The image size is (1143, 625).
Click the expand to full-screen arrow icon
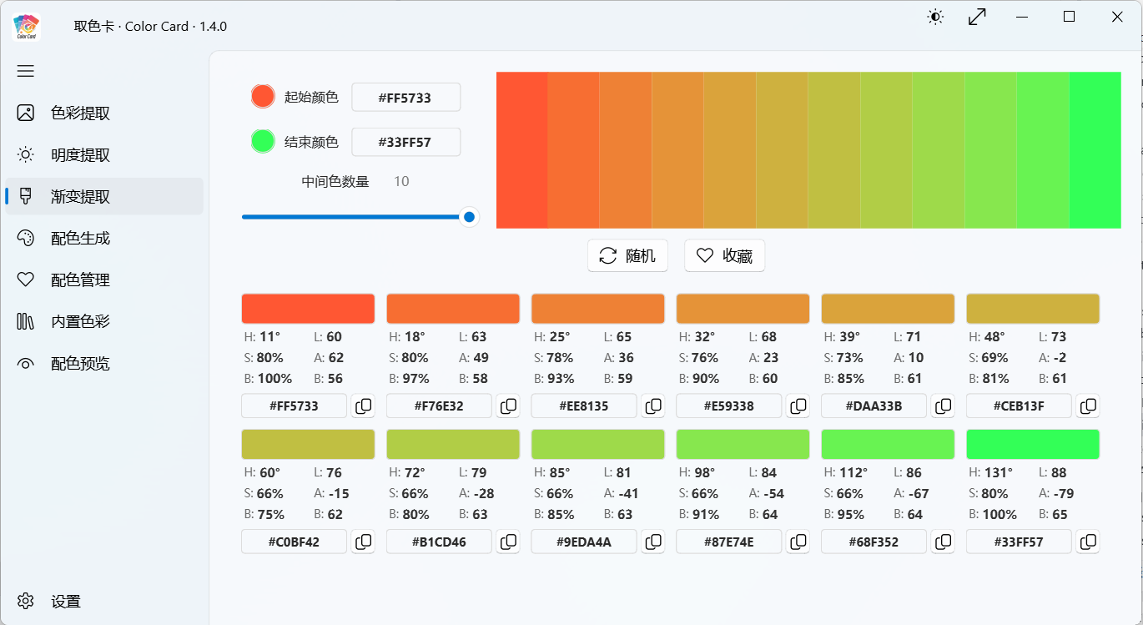(x=977, y=17)
